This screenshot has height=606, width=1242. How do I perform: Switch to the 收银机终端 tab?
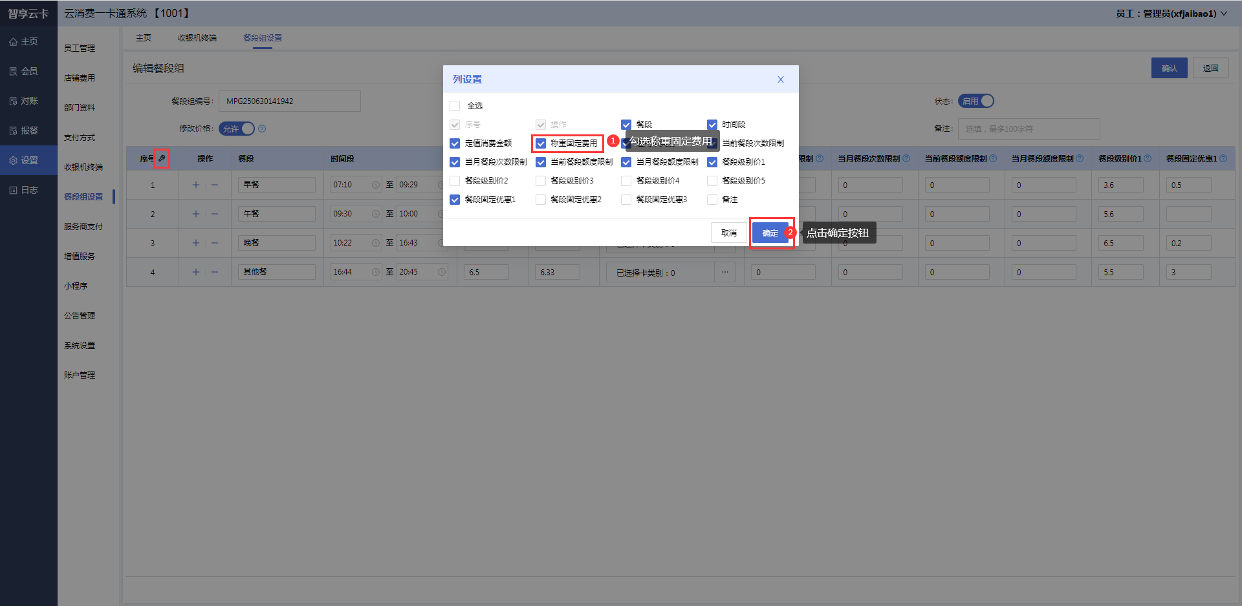click(x=197, y=38)
